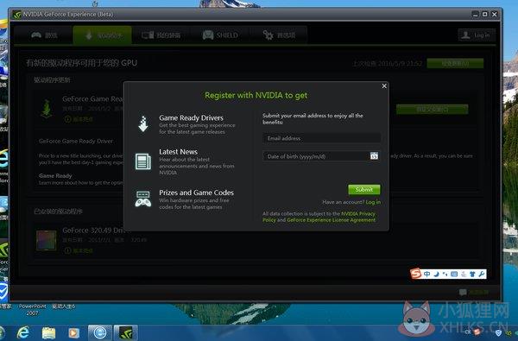Viewport: 518px width, 341px height.
Task: Switch to the Games tab with gamepad icon
Action: pyautogui.click(x=44, y=35)
